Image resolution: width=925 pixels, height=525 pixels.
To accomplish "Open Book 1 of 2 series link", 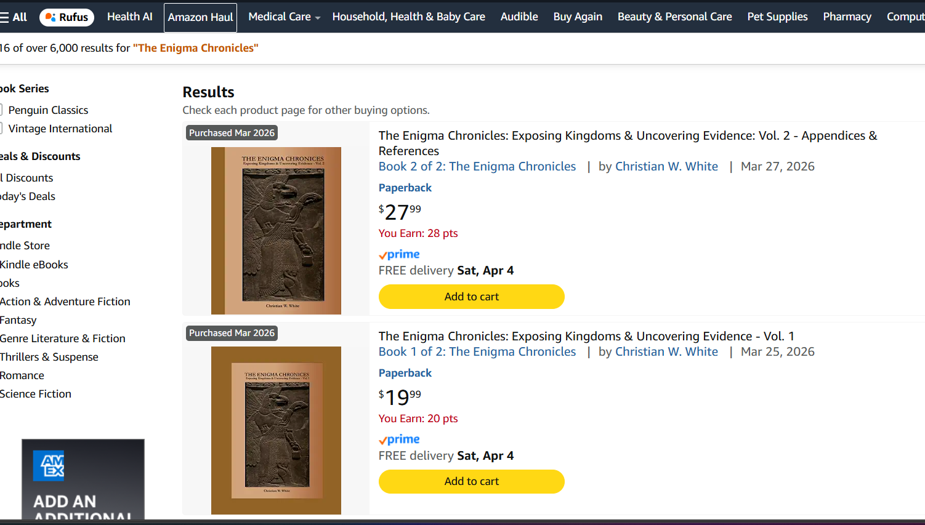I will [x=477, y=351].
